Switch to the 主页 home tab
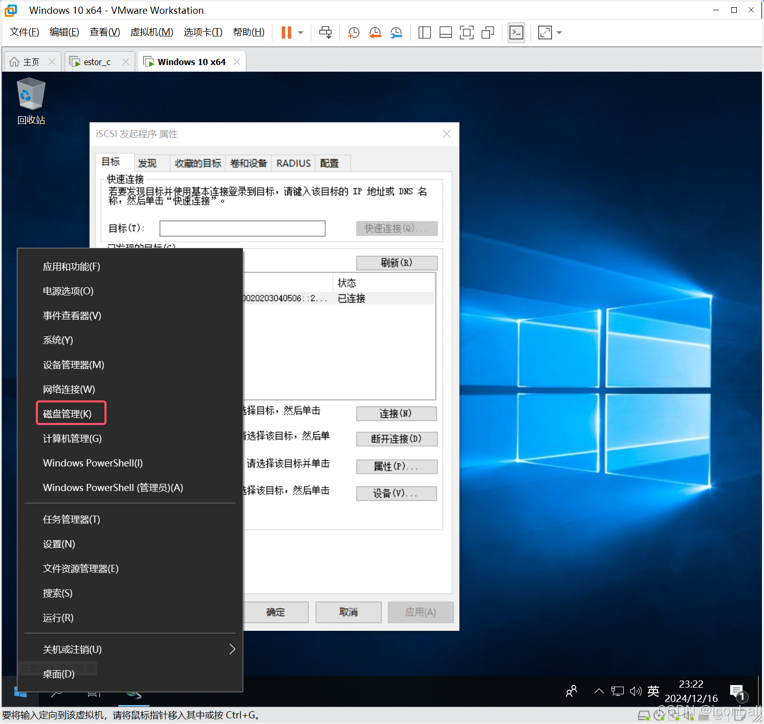Screen dimensions: 764x724 coord(31,62)
